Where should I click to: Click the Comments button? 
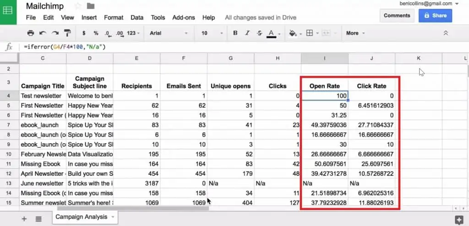[x=397, y=16]
